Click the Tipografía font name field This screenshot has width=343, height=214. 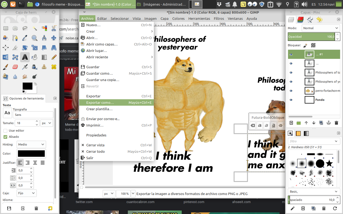[33, 115]
